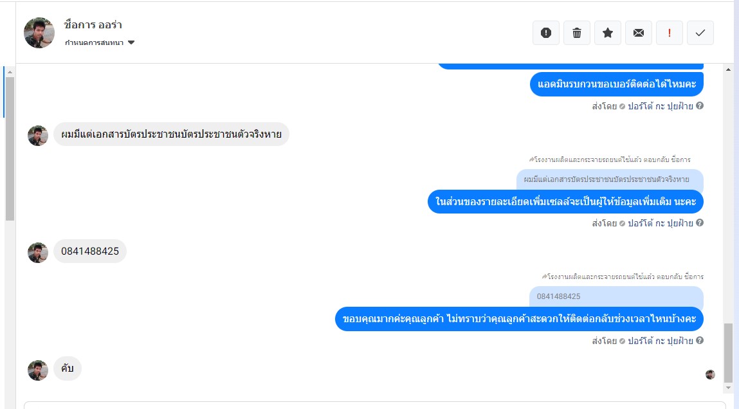
Task: Click help icon beside last sender label
Action: 700,340
